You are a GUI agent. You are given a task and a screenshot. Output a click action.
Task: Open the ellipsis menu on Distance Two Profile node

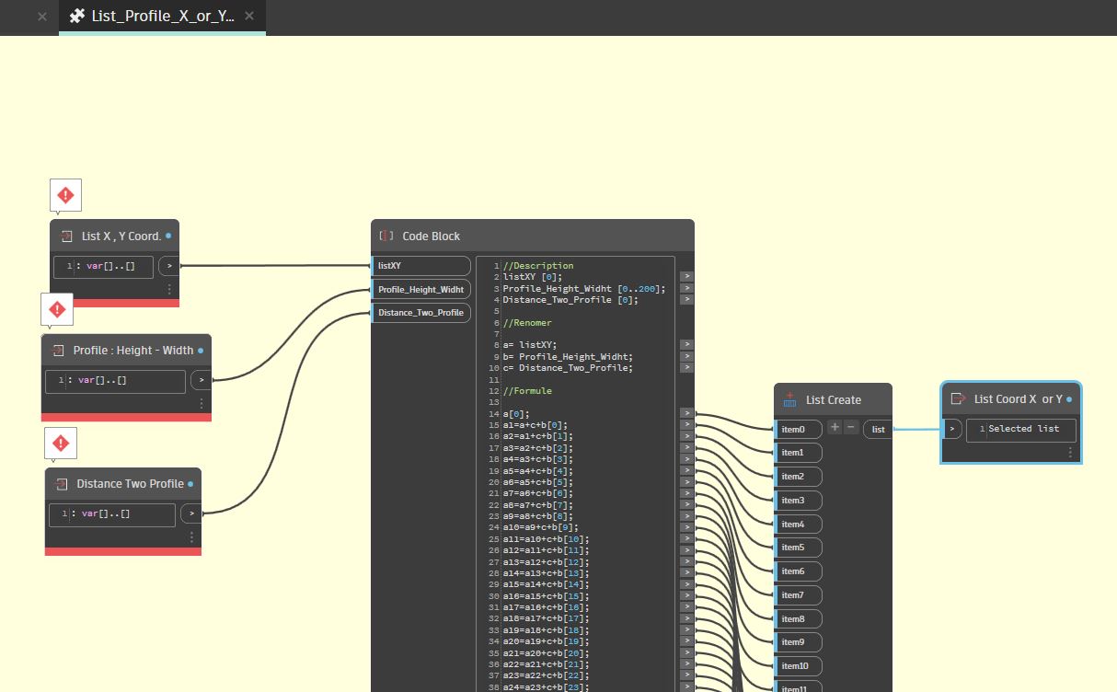point(191,538)
